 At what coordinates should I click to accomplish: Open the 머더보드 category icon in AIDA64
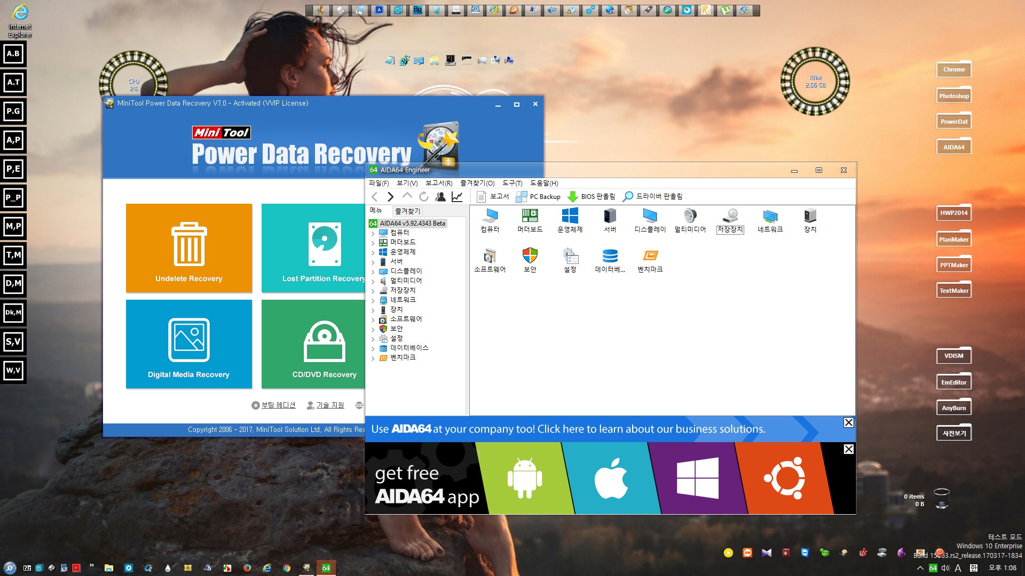(530, 220)
